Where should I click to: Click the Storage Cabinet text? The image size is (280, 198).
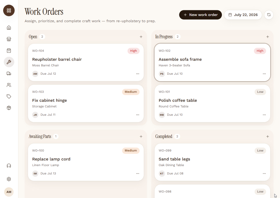(x=44, y=106)
